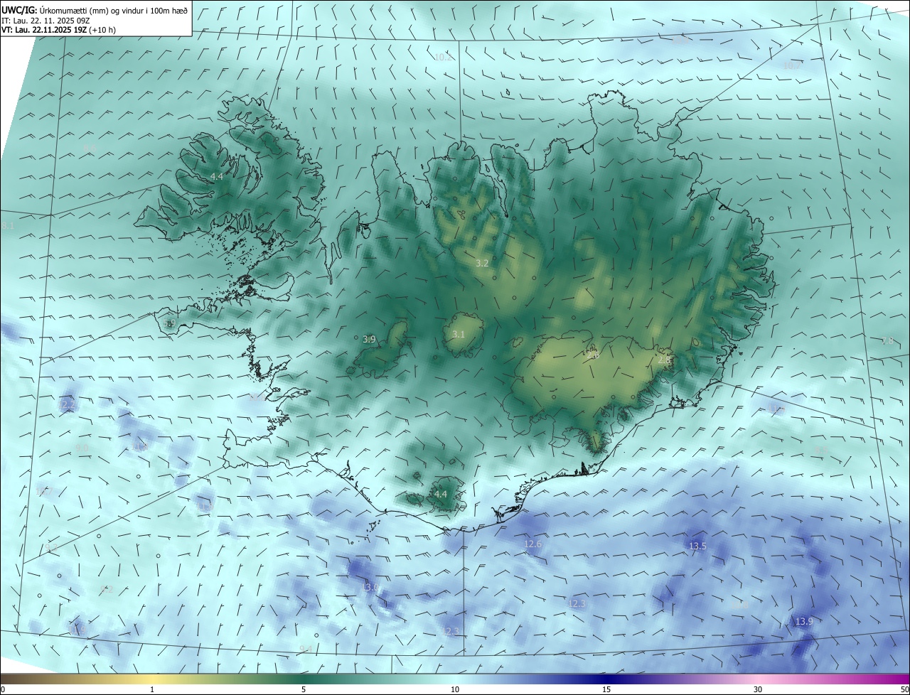Click the 13.5 value over the southeastern sea
The image size is (910, 695).
(x=698, y=546)
